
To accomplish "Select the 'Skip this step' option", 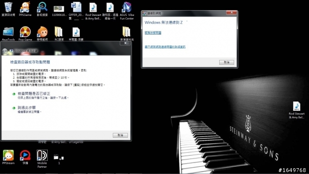I will click(27, 108).
